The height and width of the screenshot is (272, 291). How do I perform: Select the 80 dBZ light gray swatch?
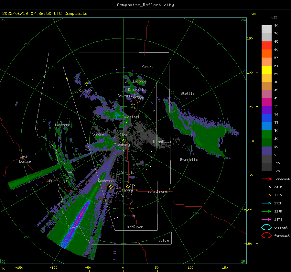[x=266, y=29]
